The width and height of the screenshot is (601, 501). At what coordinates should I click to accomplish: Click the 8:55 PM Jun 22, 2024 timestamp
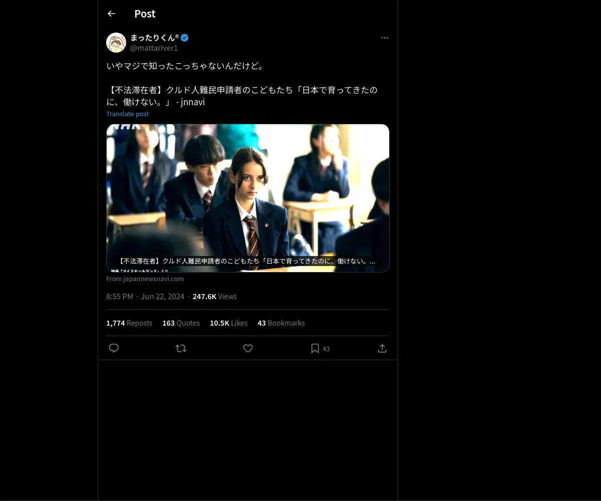145,297
